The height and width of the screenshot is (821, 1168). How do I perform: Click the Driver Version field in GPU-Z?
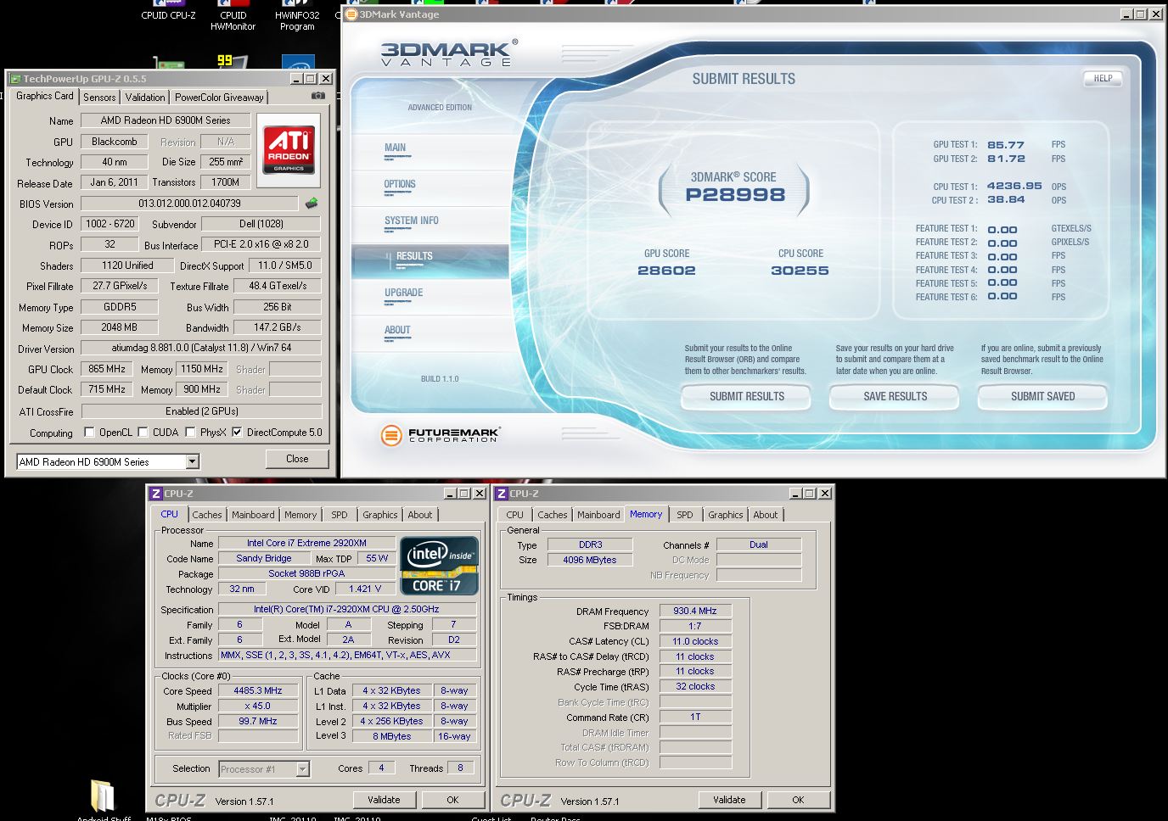point(201,348)
